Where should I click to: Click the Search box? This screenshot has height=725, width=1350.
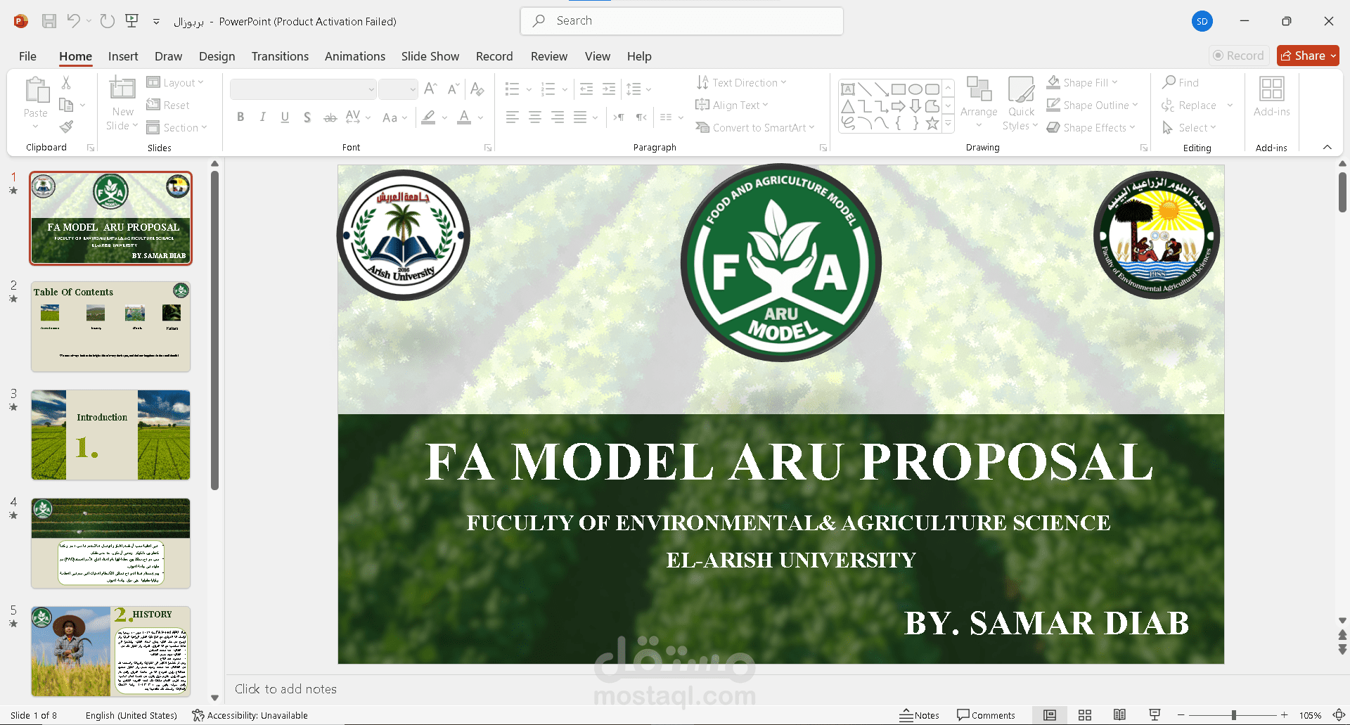pos(681,21)
